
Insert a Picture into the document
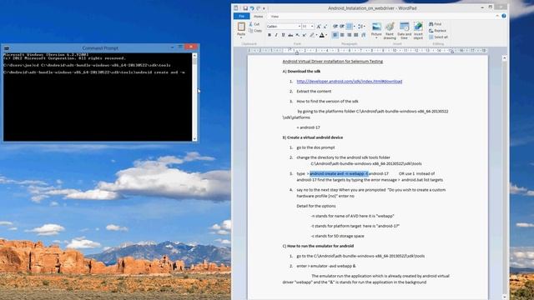376,27
